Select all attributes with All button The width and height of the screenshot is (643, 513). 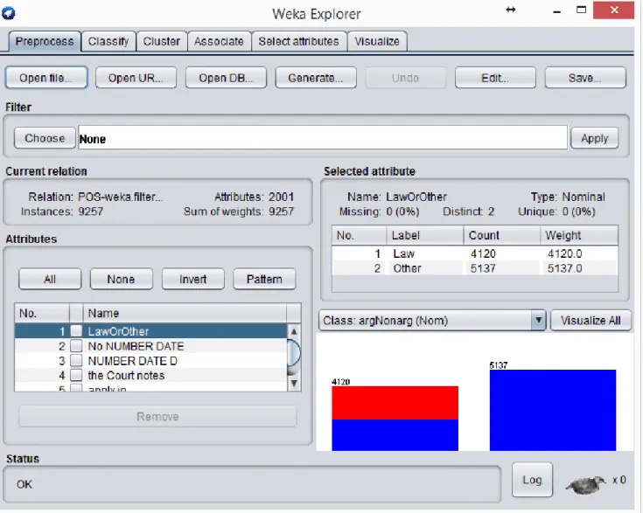pos(50,279)
